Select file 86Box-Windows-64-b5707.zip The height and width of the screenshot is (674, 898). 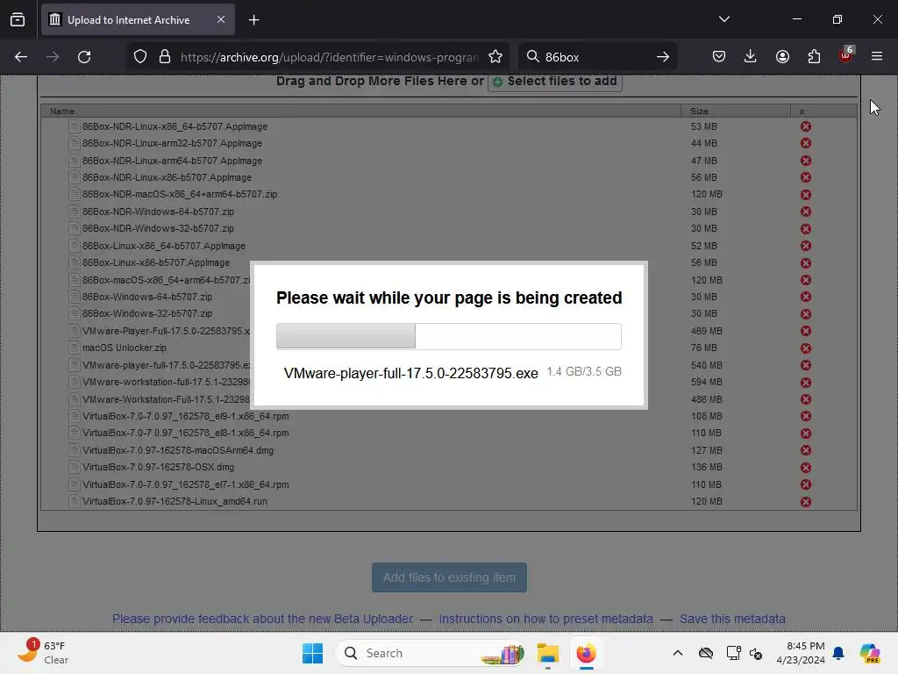point(147,297)
